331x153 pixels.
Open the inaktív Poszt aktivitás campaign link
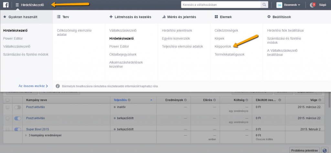pyautogui.click(x=36, y=107)
